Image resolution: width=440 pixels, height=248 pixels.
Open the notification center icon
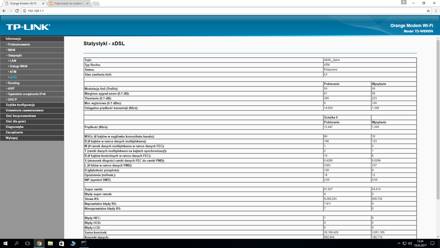(x=433, y=243)
